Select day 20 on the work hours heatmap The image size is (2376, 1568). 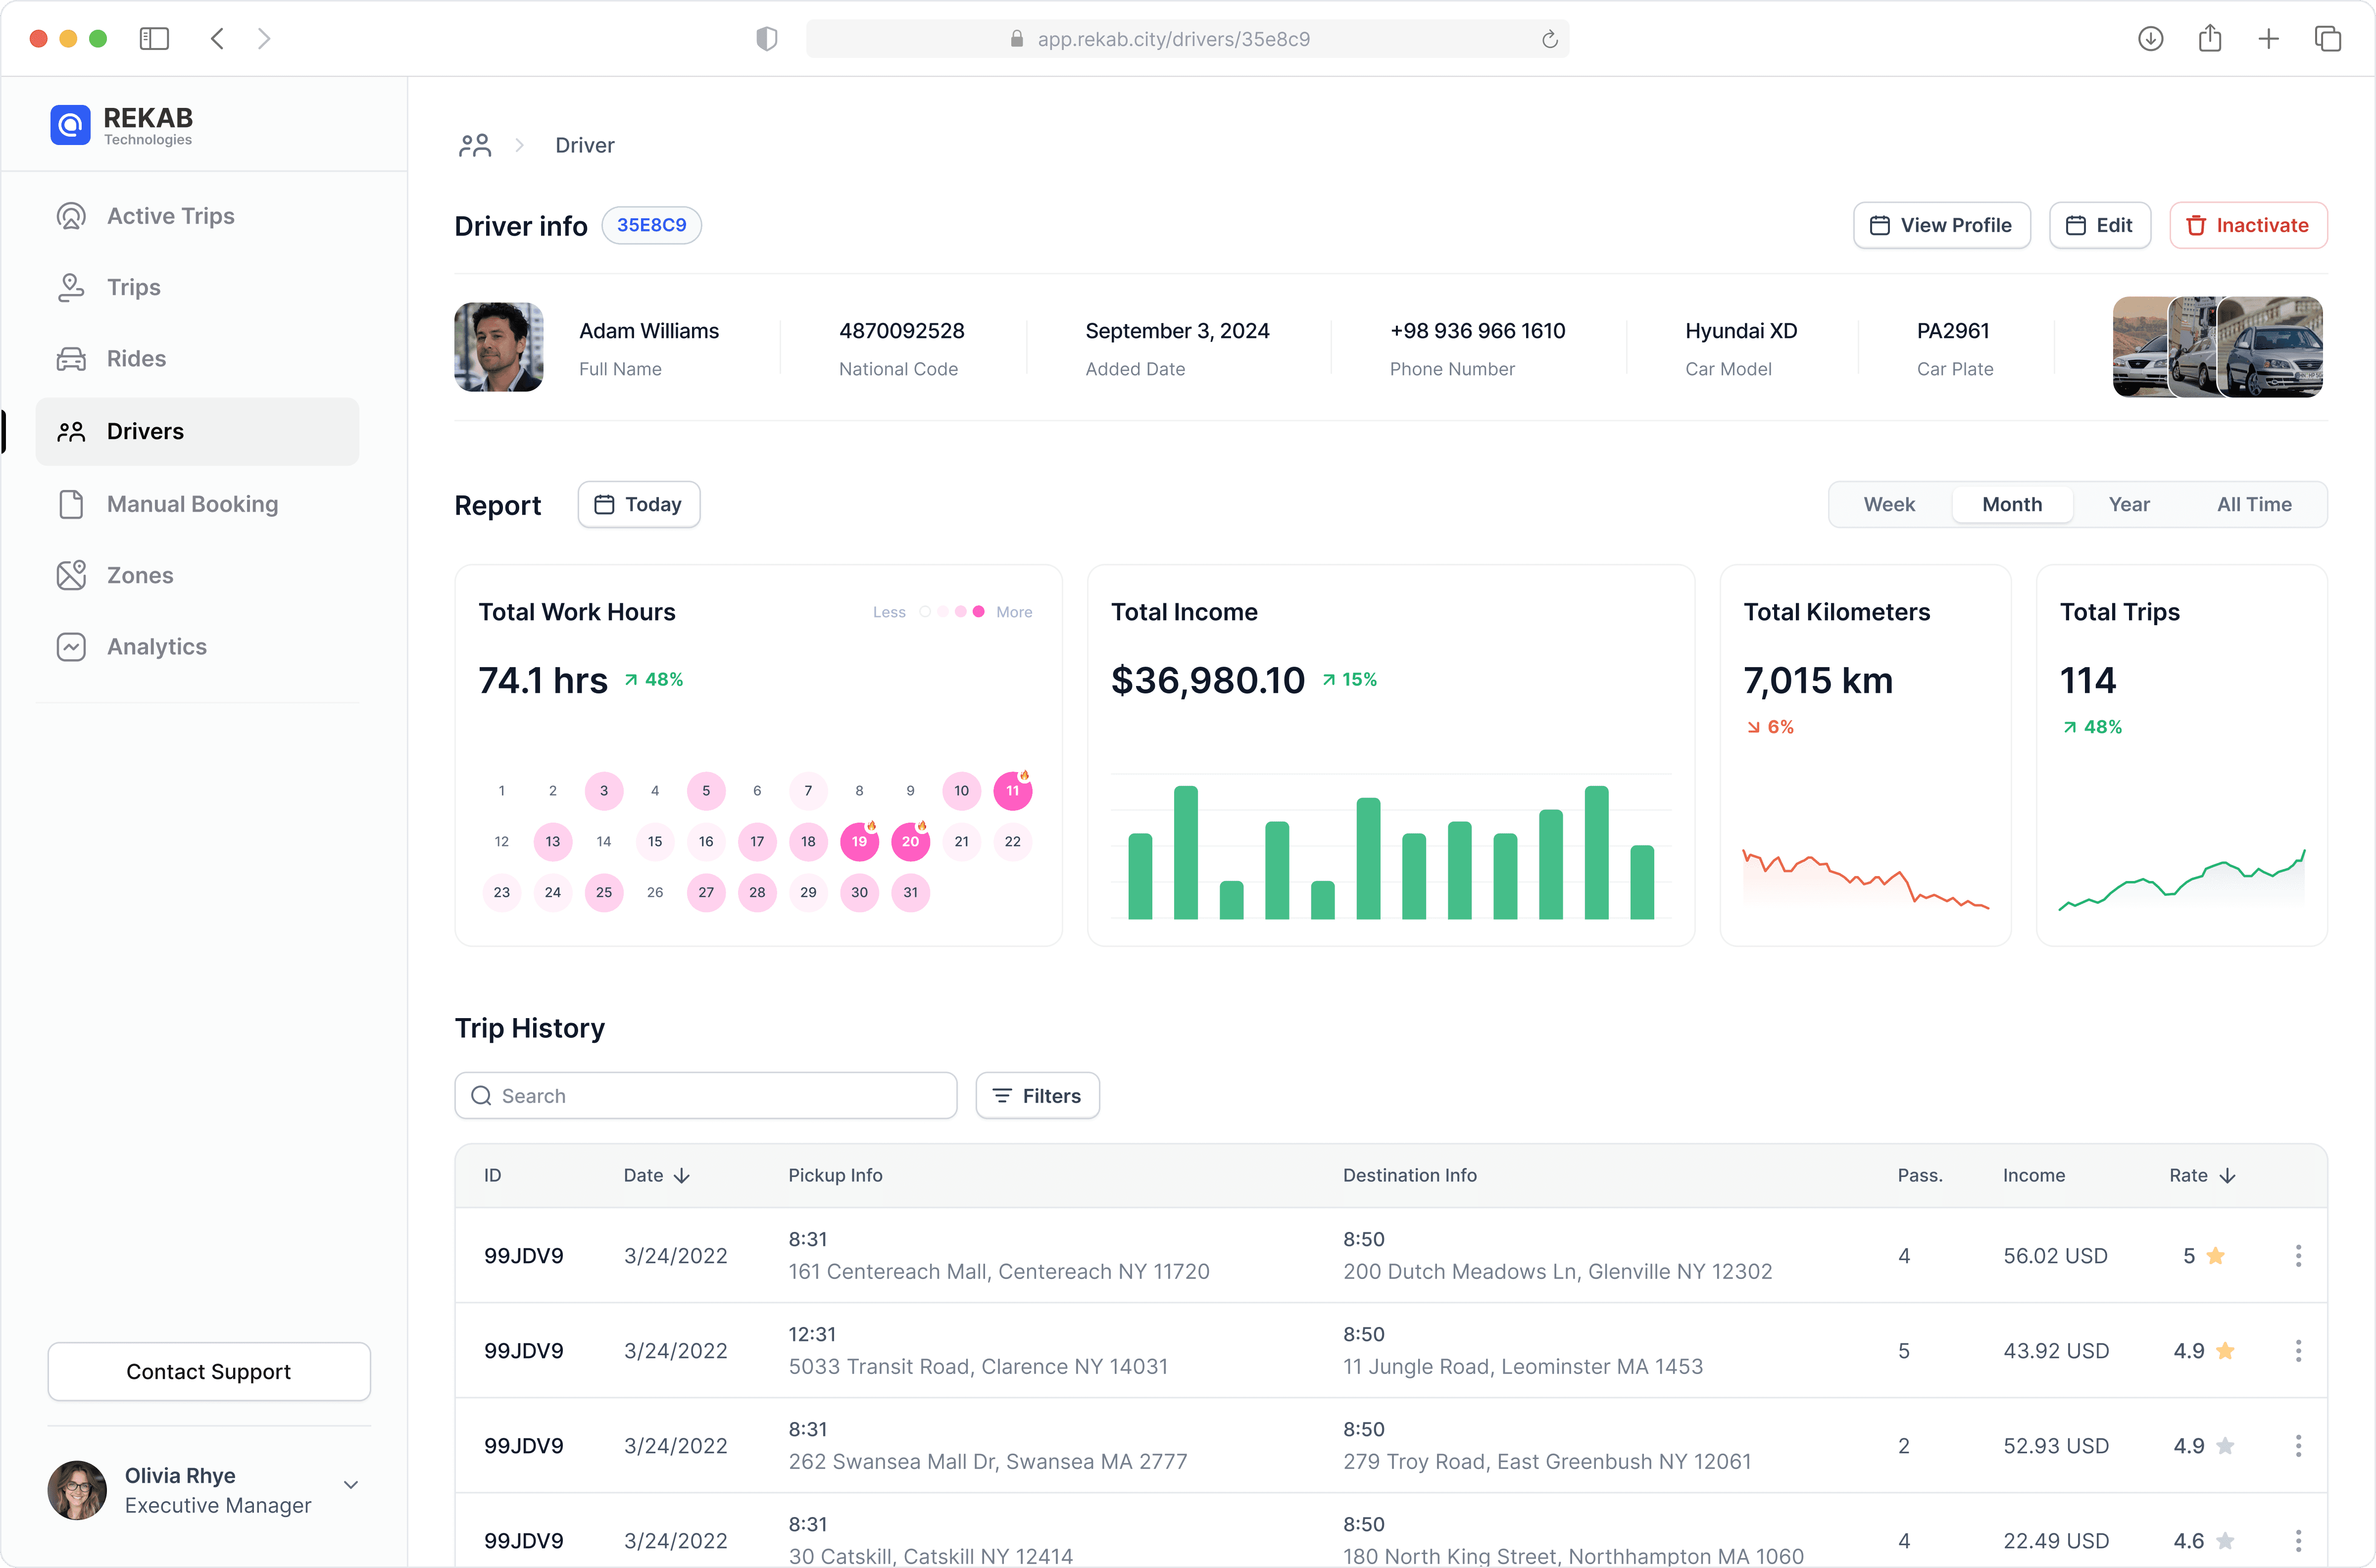(x=910, y=842)
